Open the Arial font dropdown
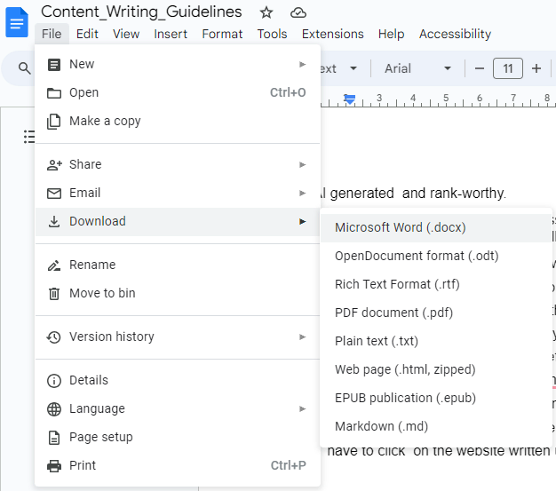This screenshot has height=491, width=556. [x=417, y=68]
